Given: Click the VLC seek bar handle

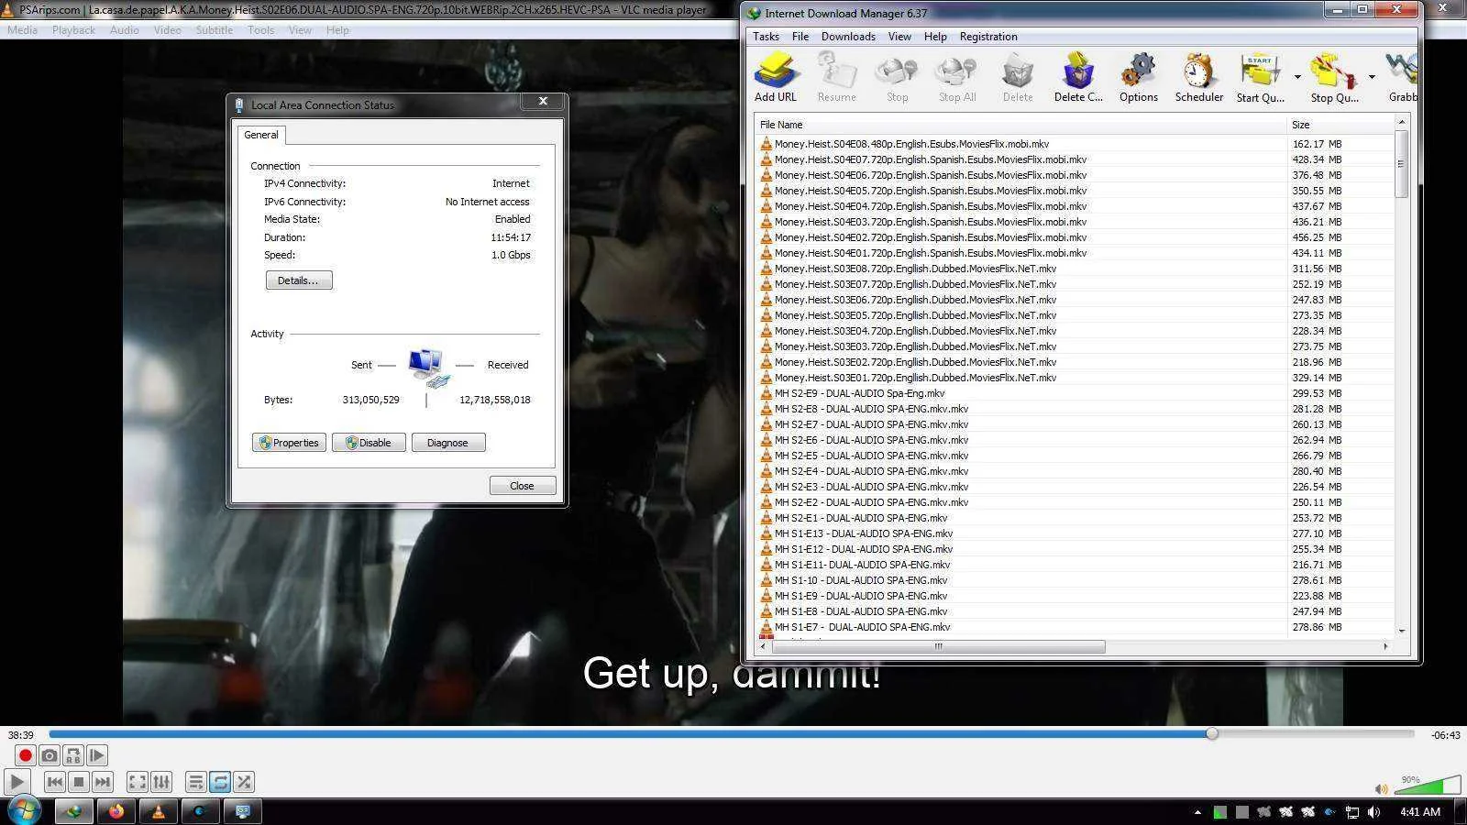Looking at the screenshot, I should [1212, 733].
